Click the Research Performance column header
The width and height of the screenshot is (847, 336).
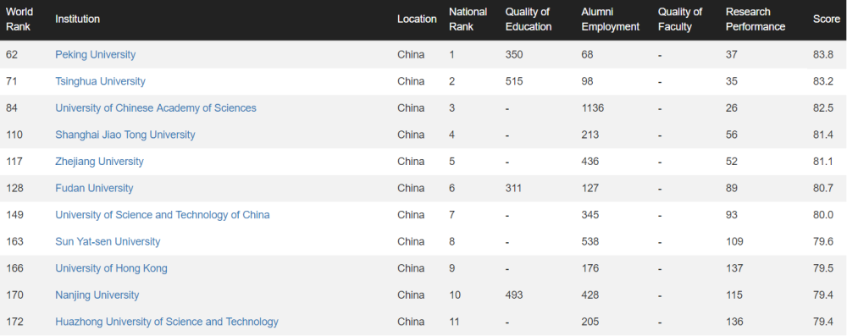click(x=756, y=19)
